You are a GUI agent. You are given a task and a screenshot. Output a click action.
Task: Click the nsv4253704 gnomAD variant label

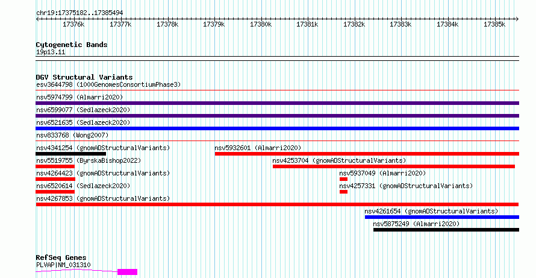(x=339, y=160)
